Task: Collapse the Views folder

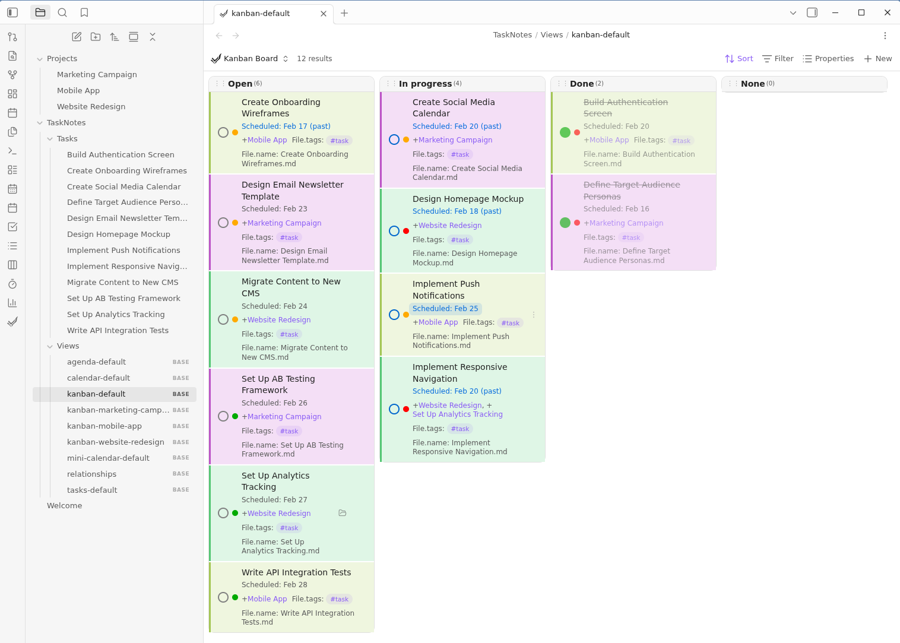Action: [x=50, y=346]
